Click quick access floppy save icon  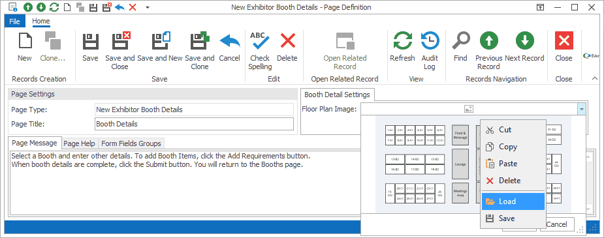93,7
